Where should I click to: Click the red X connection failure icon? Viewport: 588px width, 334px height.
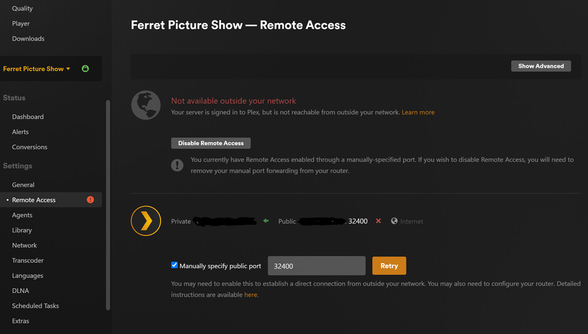378,221
